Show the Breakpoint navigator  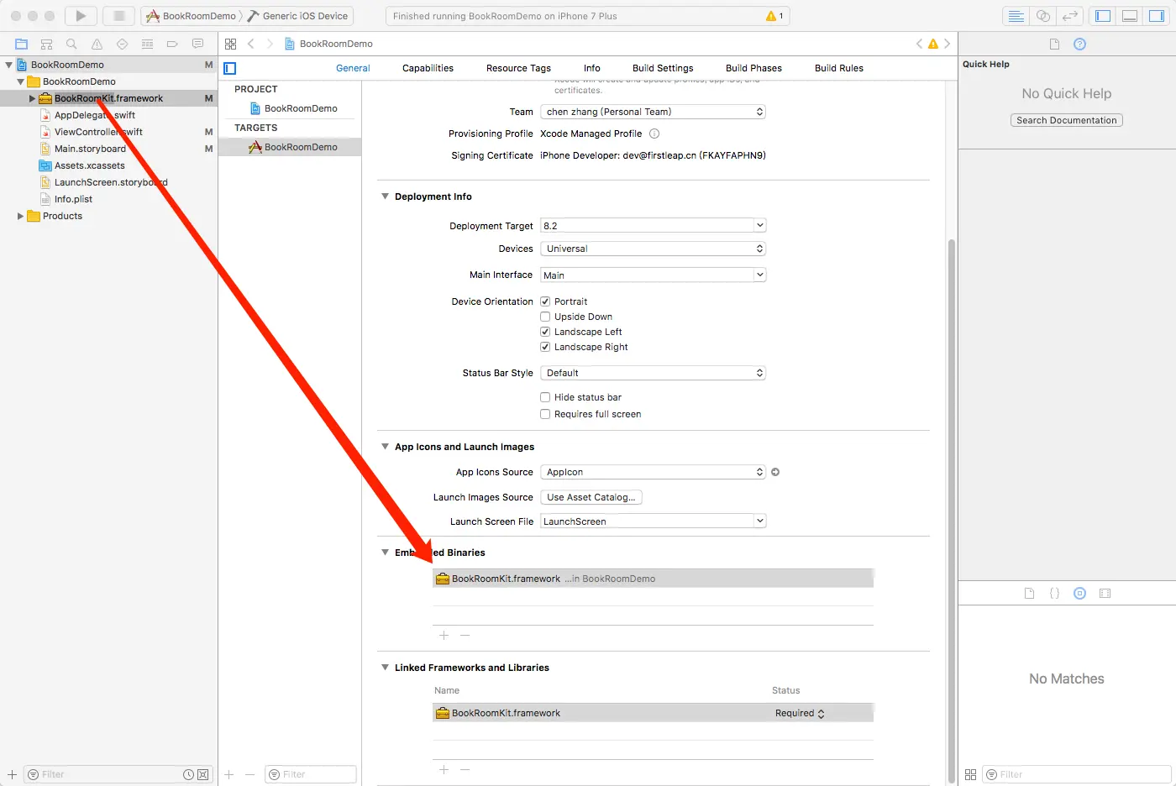[172, 44]
